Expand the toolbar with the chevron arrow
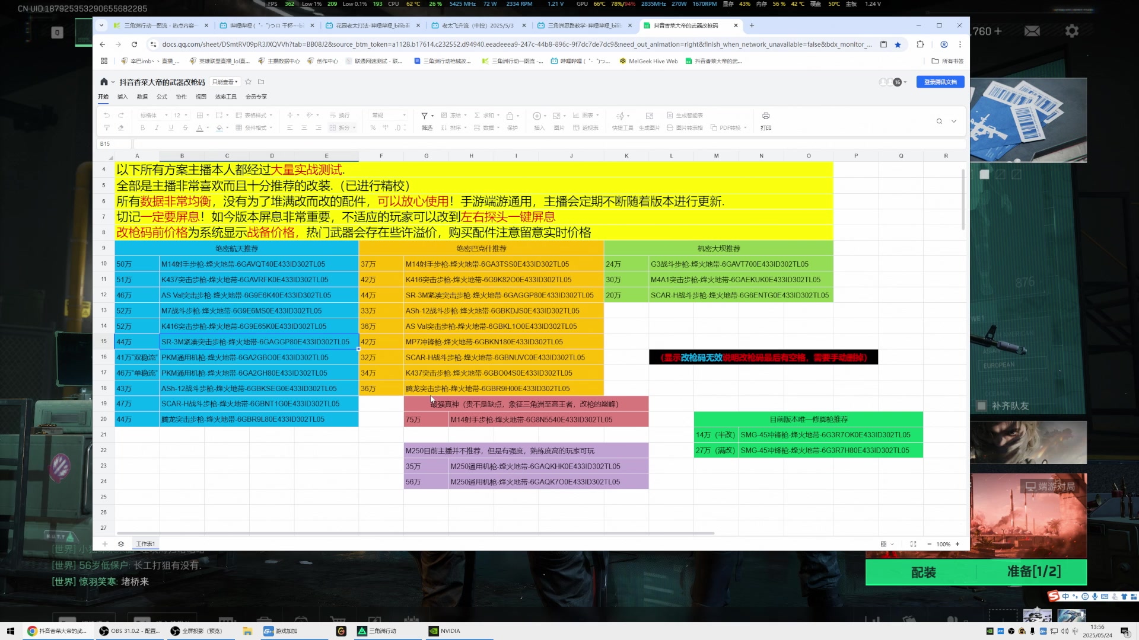The height and width of the screenshot is (640, 1139). pyautogui.click(x=954, y=121)
